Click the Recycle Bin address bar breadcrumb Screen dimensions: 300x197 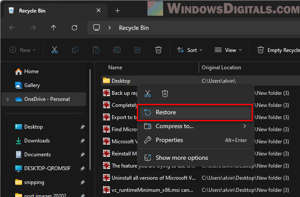(x=134, y=28)
